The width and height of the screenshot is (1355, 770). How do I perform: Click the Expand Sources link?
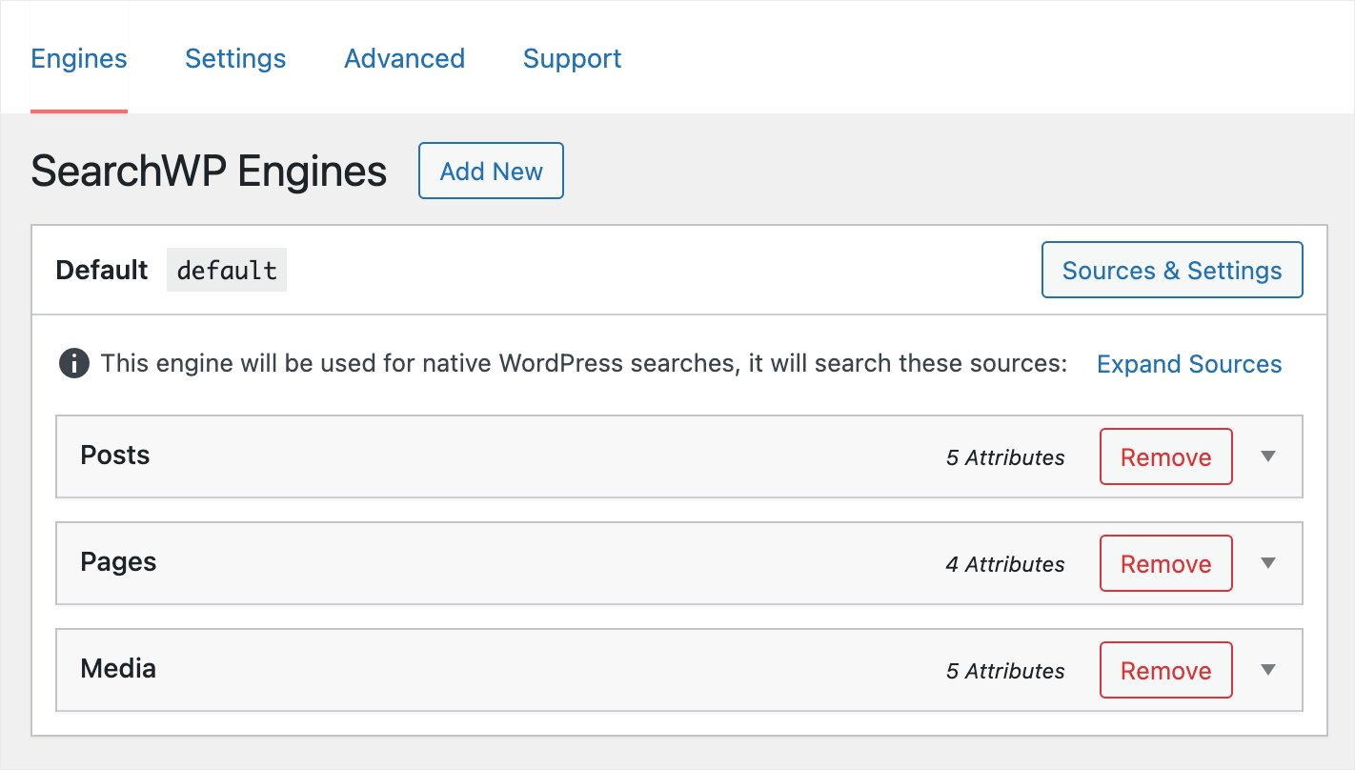coord(1189,364)
